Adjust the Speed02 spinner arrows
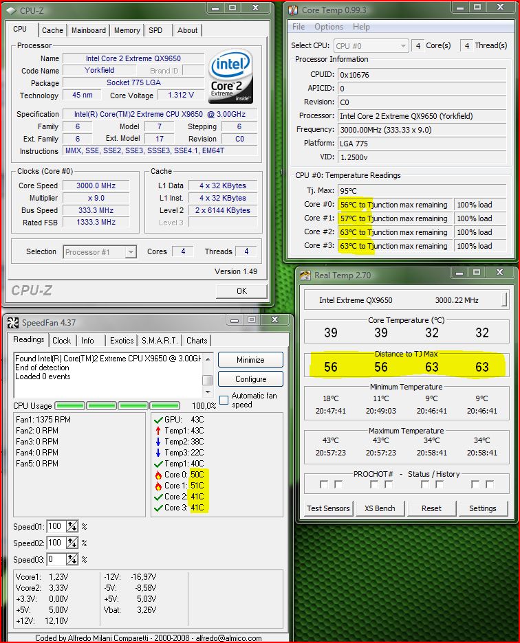The width and height of the screenshot is (520, 643). (x=72, y=543)
